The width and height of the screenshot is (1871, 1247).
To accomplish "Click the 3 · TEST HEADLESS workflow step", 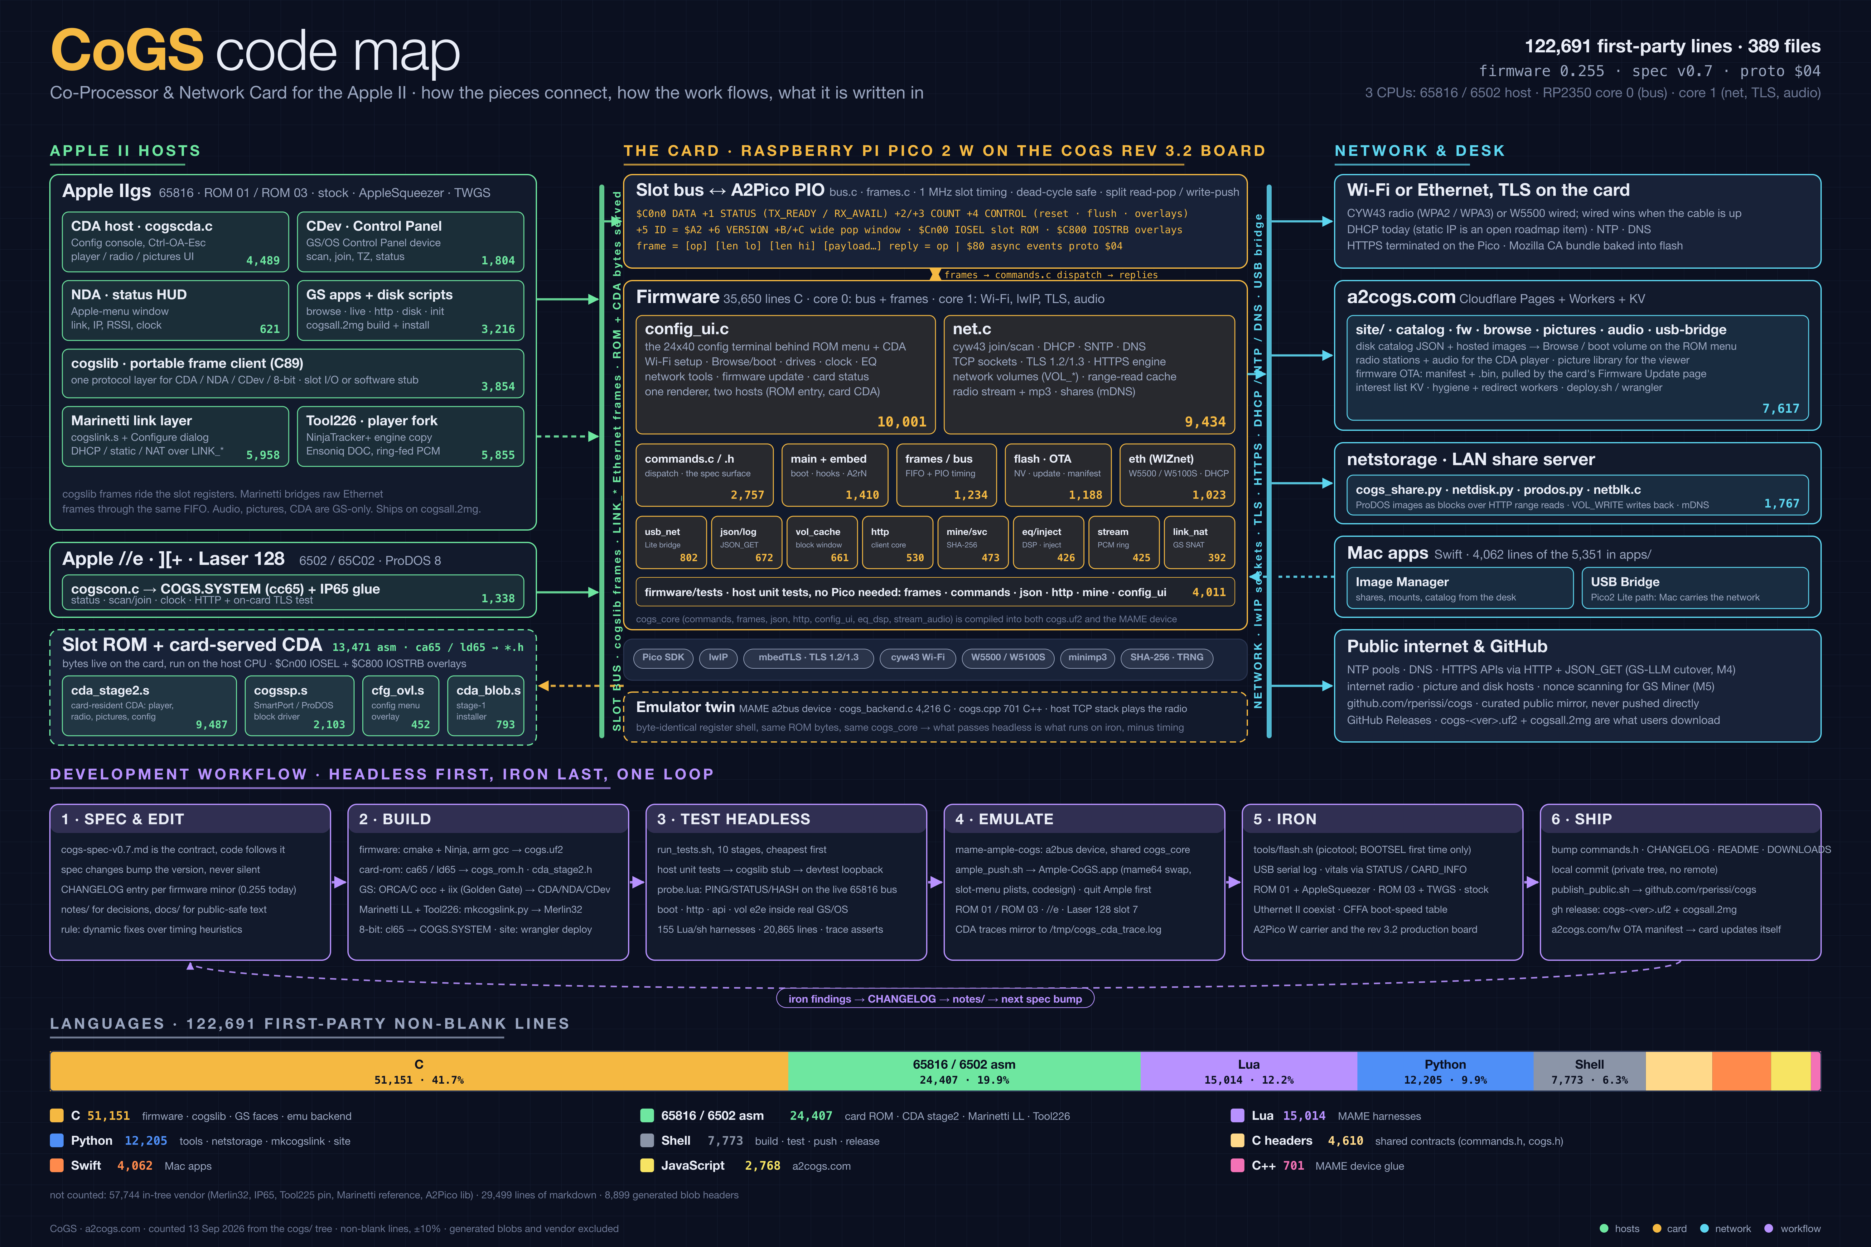I will click(x=786, y=882).
